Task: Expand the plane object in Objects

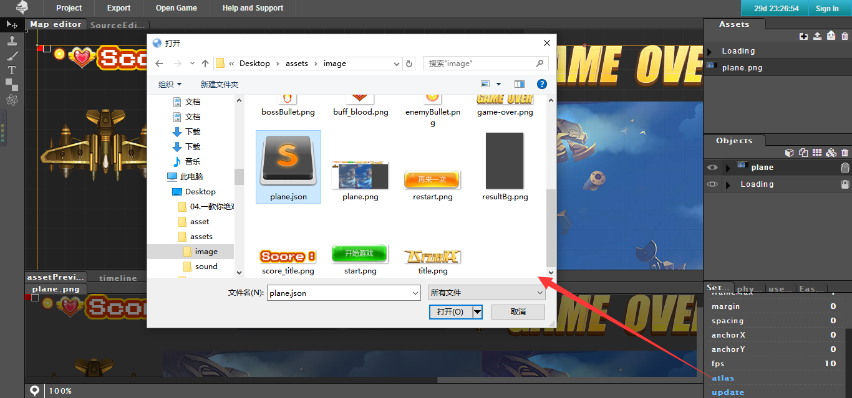Action: tap(727, 168)
